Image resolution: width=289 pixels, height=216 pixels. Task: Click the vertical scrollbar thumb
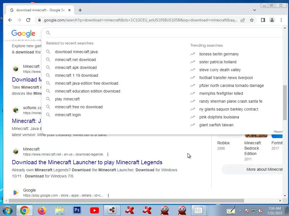tap(285, 103)
